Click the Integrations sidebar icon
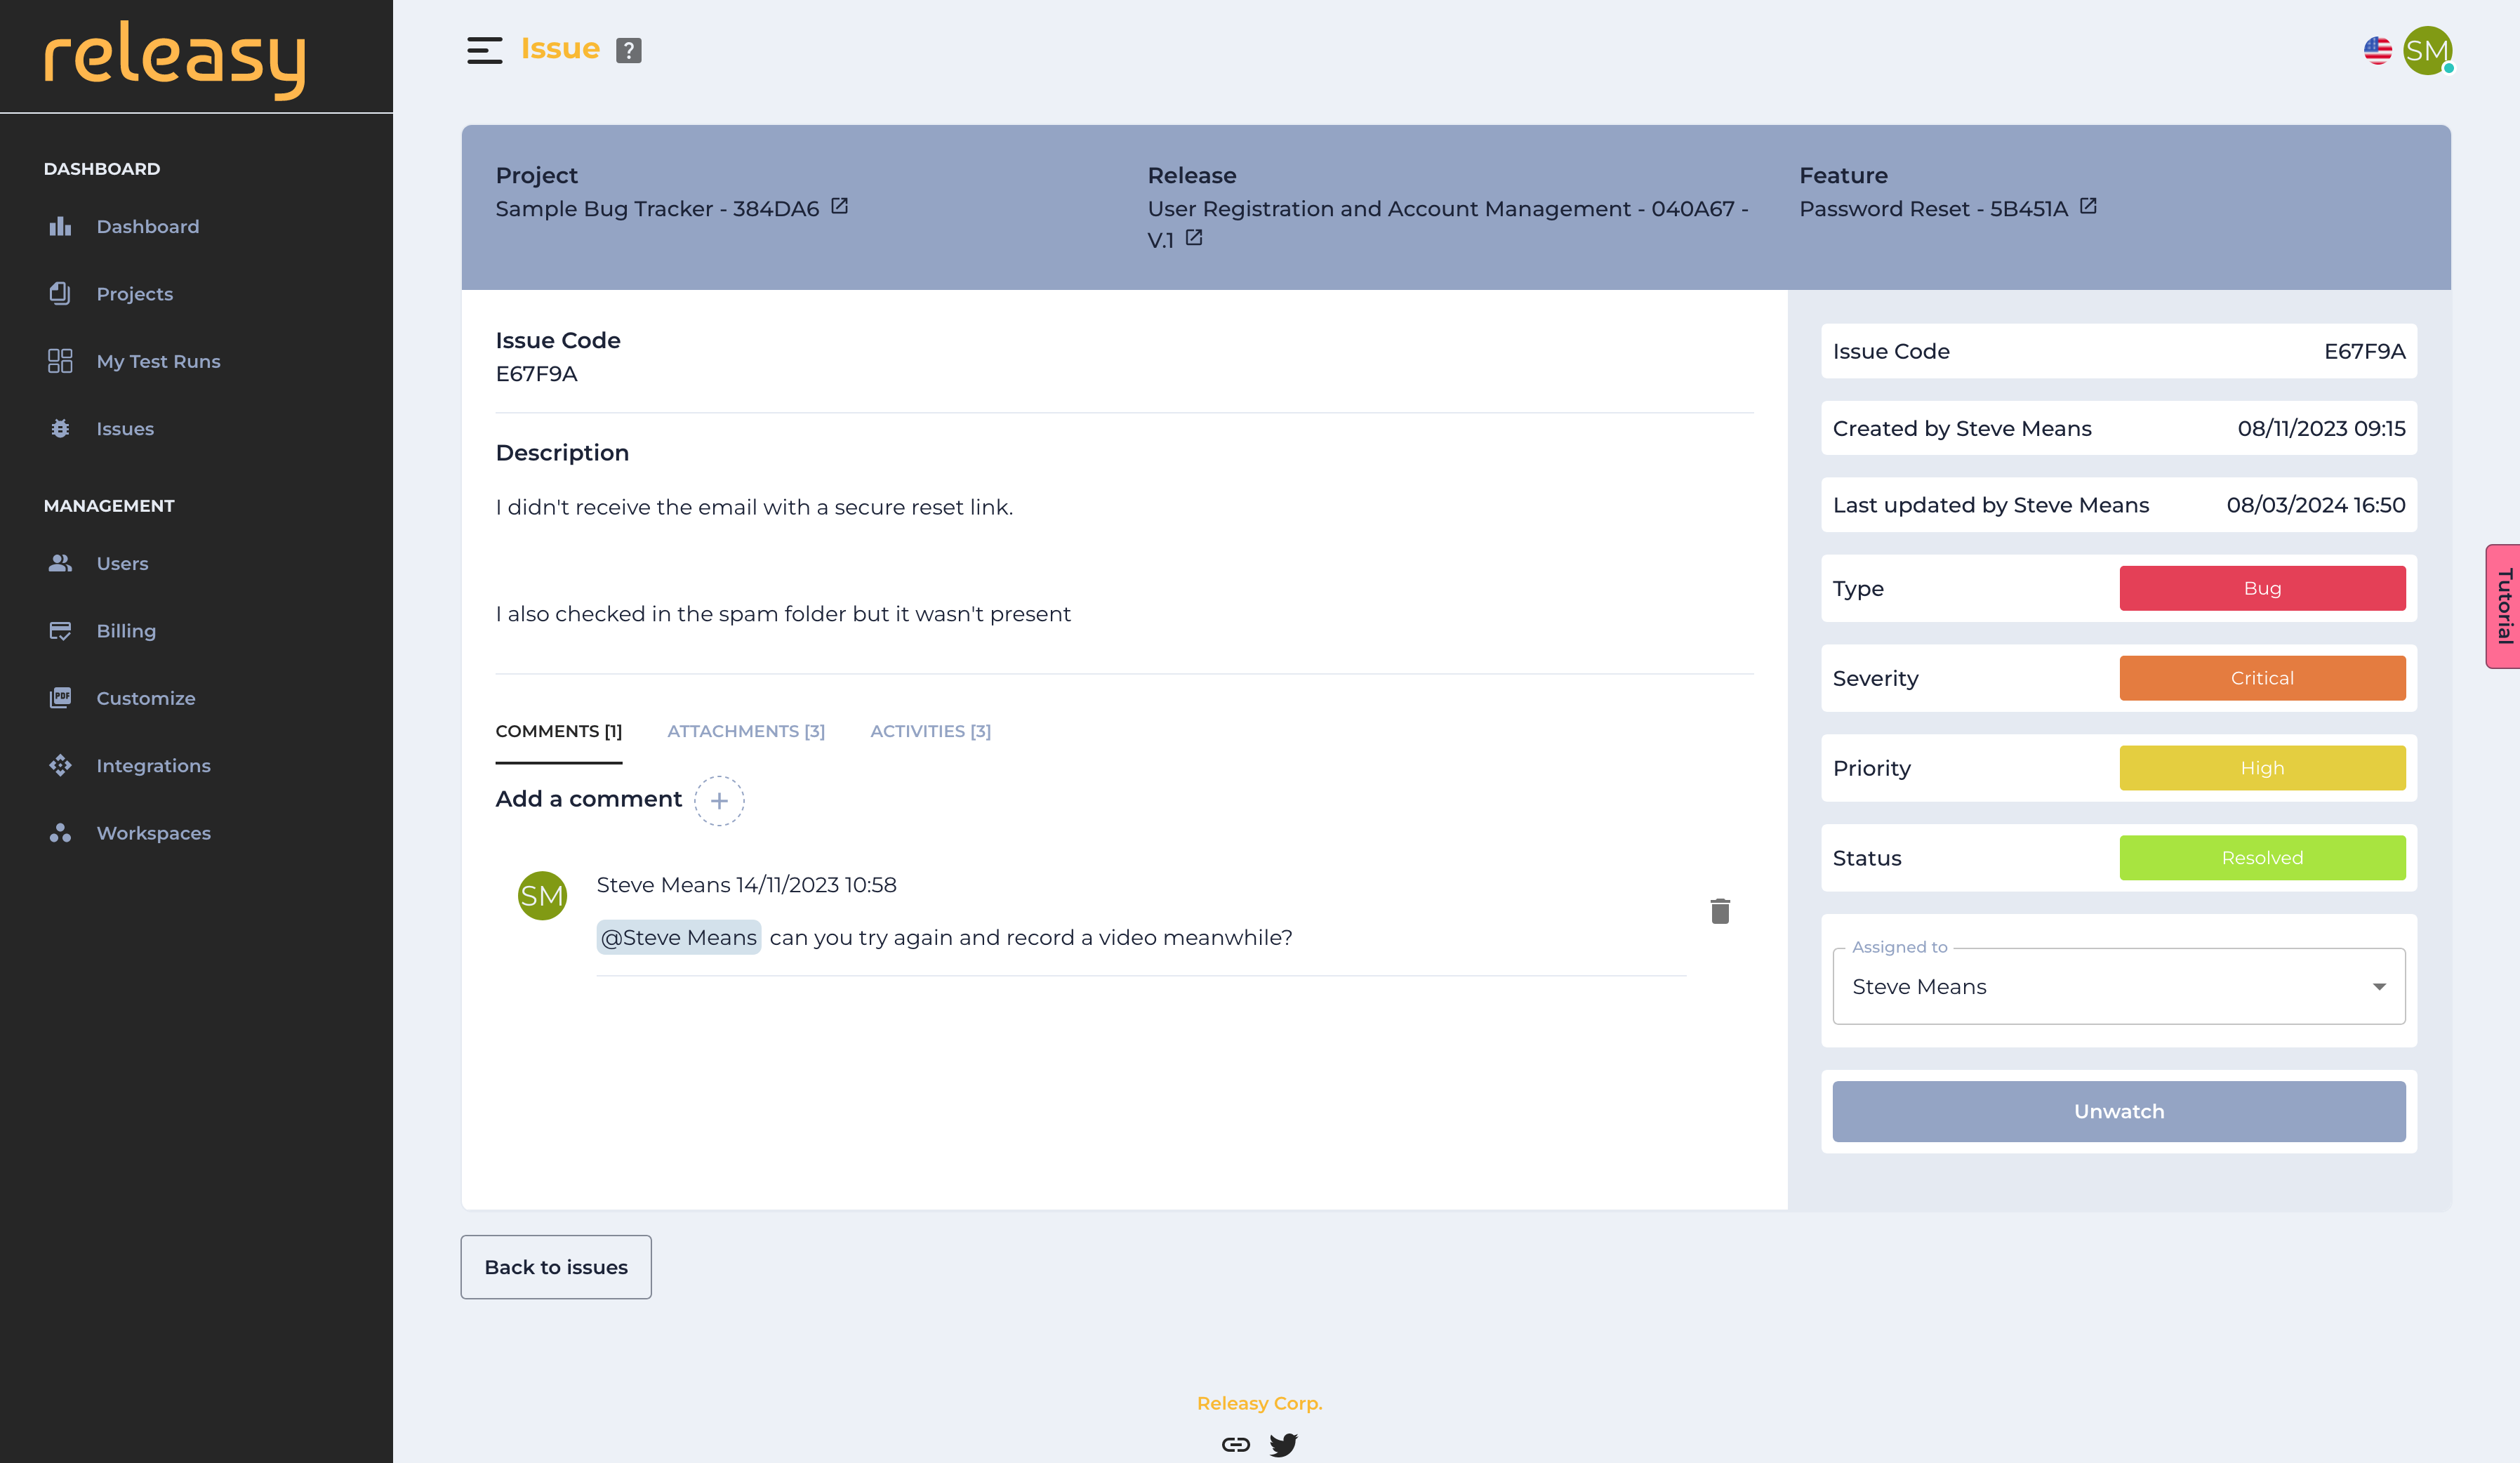The image size is (2520, 1463). pos(59,764)
